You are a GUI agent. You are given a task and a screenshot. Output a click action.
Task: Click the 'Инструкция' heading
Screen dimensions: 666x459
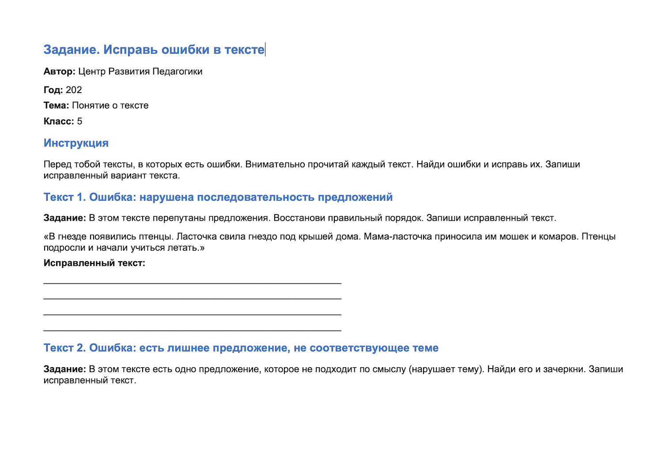coord(76,143)
